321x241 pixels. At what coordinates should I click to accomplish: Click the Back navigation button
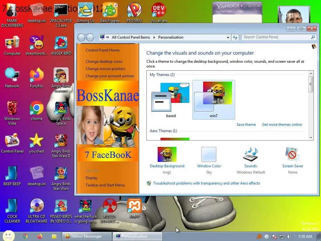[81, 37]
